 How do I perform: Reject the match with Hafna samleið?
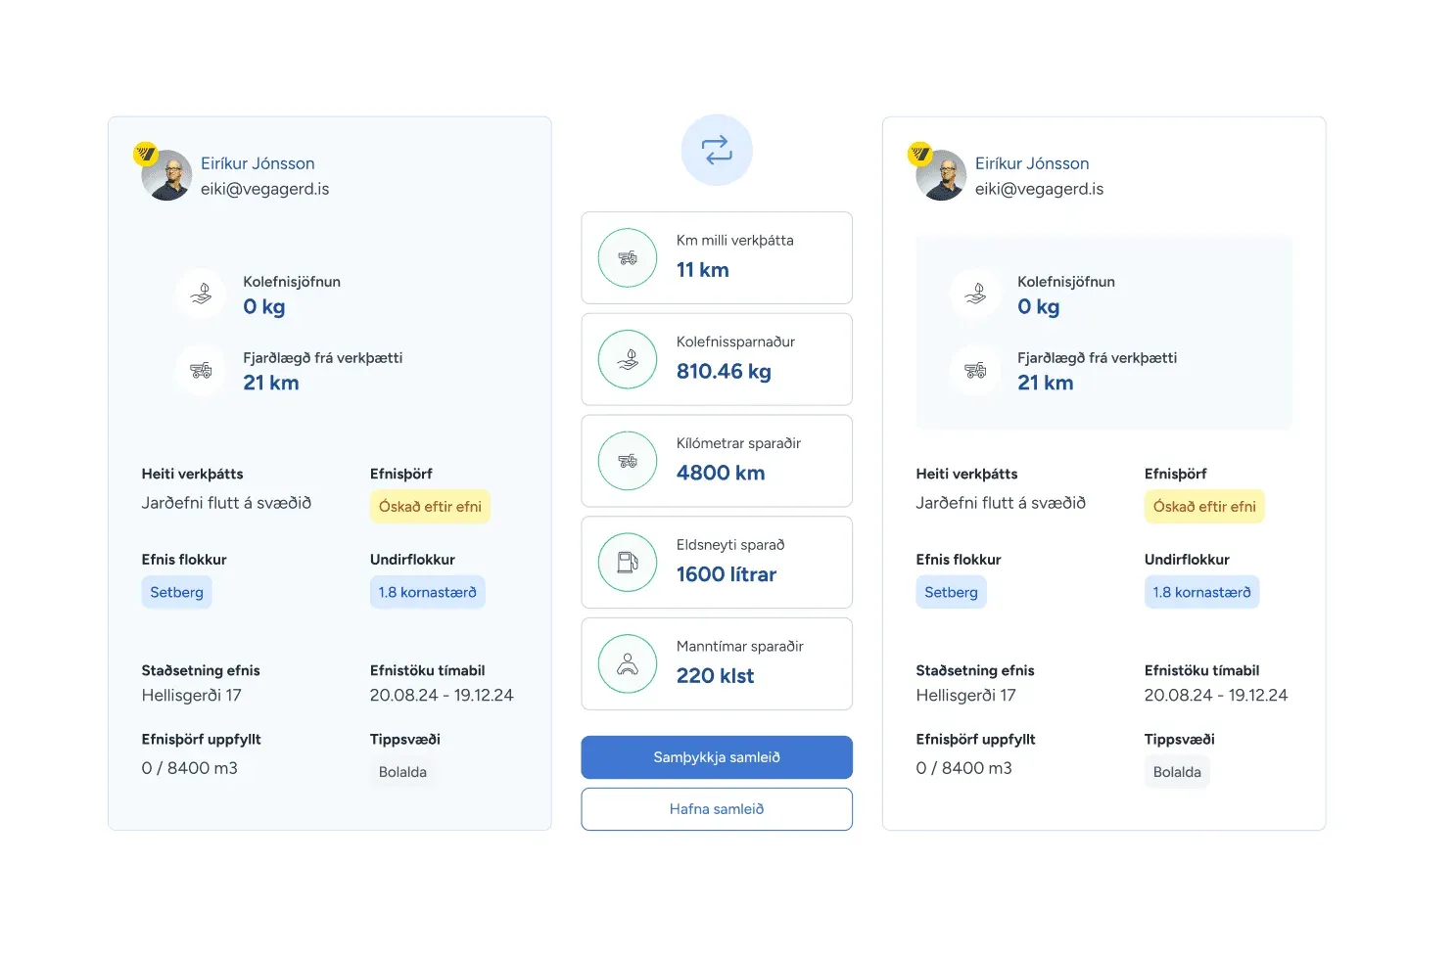pos(717,809)
